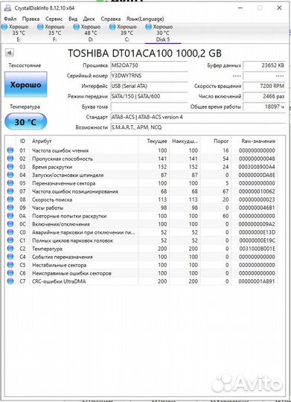Click the Возможности field S.M.A.R.T., APM, NCQ
291x402 pixels.
point(198,127)
